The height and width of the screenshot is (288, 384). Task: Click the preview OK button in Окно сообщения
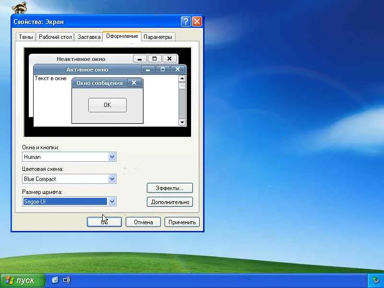tap(108, 105)
